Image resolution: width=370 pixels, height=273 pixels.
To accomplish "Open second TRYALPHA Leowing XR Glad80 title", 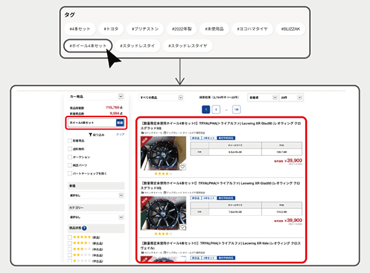I will coord(220,185).
